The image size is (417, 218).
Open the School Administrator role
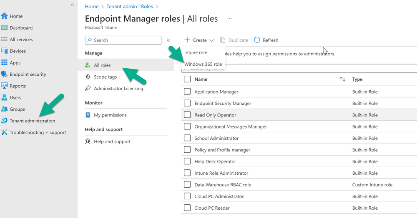[x=216, y=138]
